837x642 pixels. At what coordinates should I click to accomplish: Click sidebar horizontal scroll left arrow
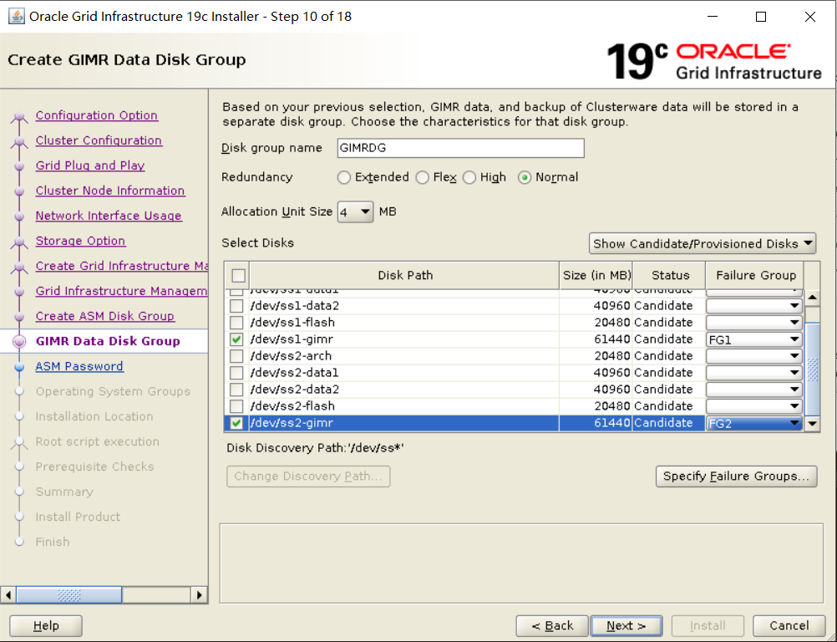(8, 594)
